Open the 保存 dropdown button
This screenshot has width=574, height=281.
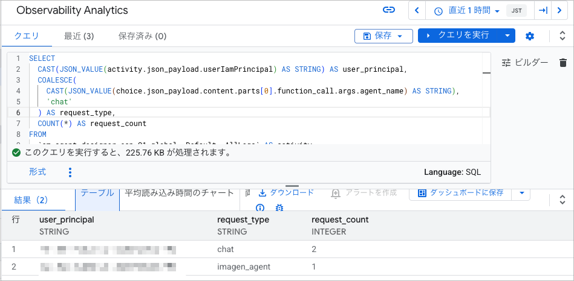pyautogui.click(x=383, y=36)
